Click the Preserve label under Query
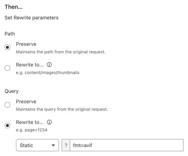 pos(26,102)
